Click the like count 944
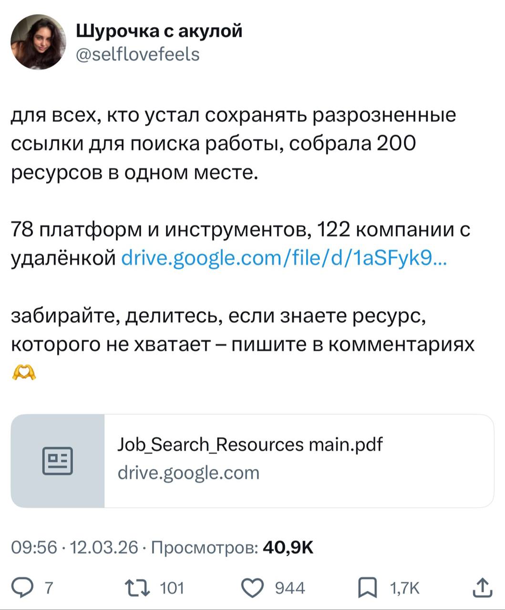The width and height of the screenshot is (505, 610). pyautogui.click(x=290, y=588)
